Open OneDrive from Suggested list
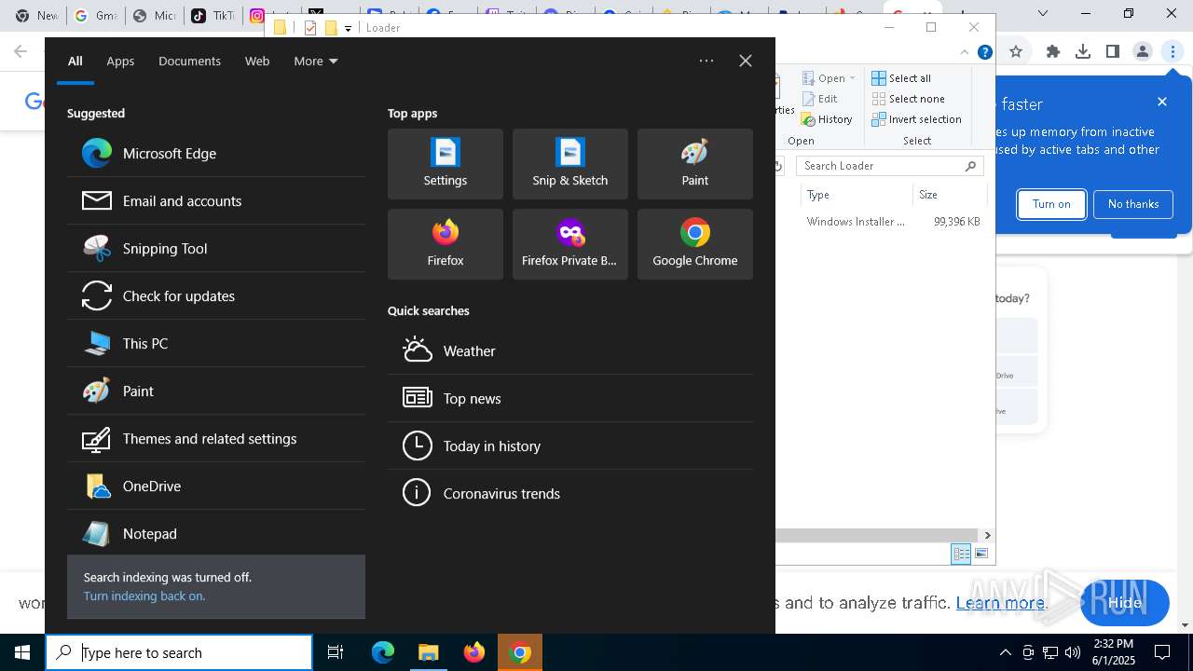This screenshot has width=1193, height=671. (x=216, y=486)
